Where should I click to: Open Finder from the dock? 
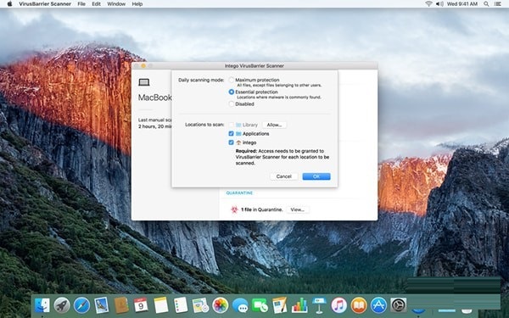click(42, 305)
